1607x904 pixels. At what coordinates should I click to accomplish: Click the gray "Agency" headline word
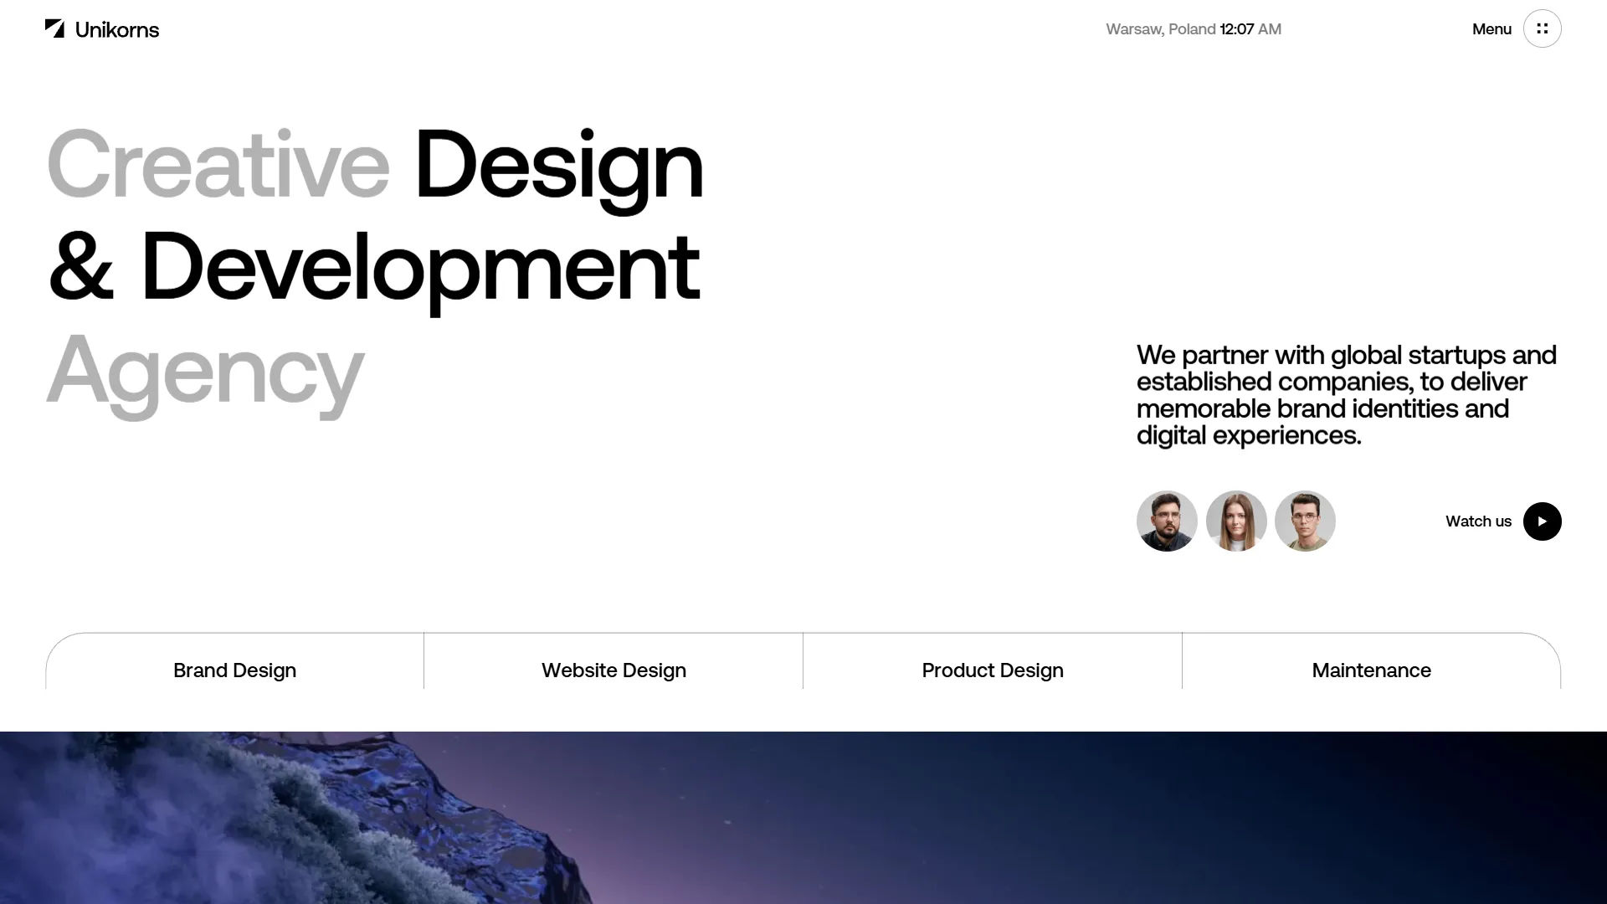[205, 370]
